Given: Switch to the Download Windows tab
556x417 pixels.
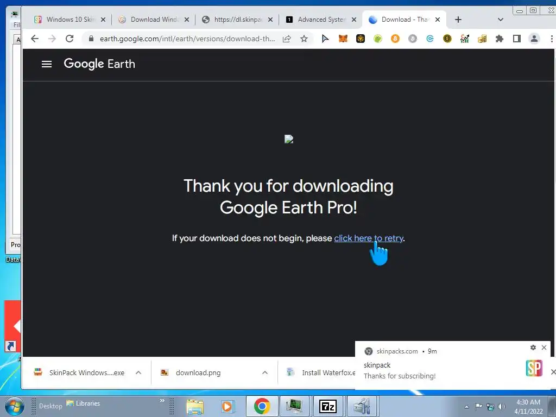Looking at the screenshot, I should click(154, 20).
